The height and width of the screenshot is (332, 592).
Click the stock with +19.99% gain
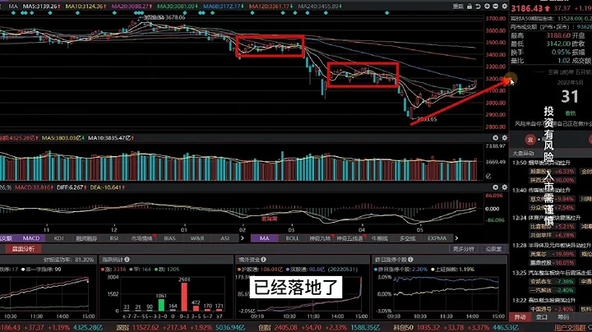click(x=553, y=254)
